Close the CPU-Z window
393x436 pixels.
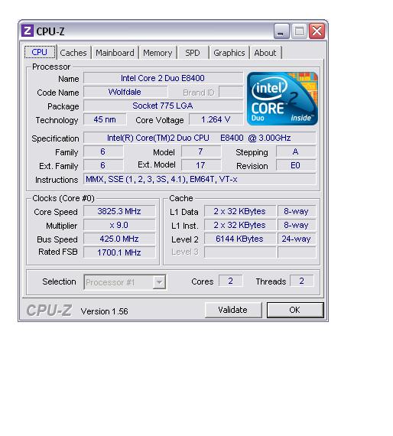(317, 31)
